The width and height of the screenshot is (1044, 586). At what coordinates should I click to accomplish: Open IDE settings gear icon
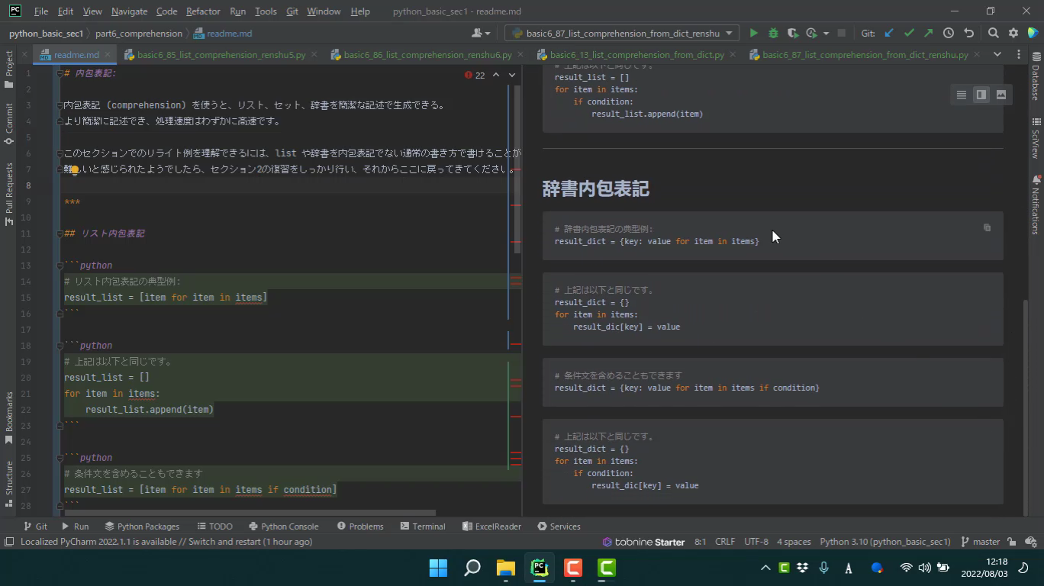click(1013, 33)
